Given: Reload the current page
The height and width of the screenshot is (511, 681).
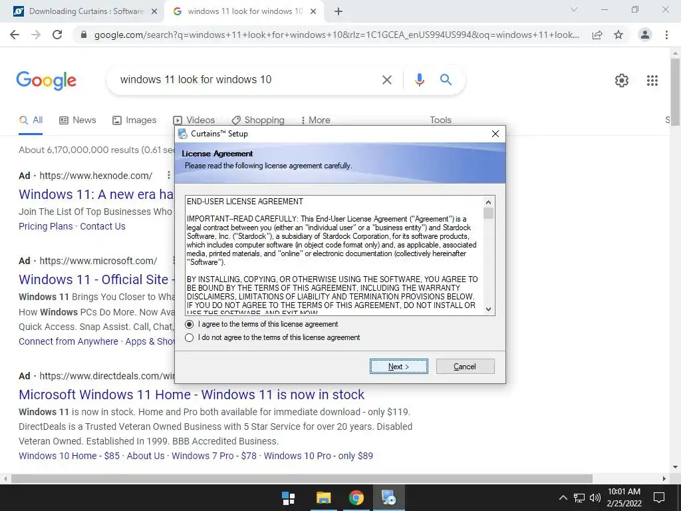Looking at the screenshot, I should [57, 35].
